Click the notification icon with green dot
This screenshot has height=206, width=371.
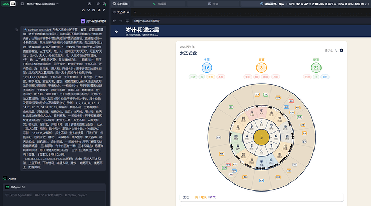[x=104, y=4]
